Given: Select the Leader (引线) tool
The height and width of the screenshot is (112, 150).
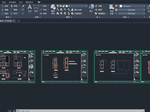Looking at the screenshot, I should 43,10.
